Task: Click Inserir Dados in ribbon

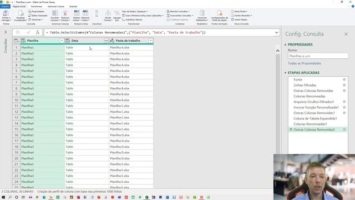Action: (x=239, y=20)
